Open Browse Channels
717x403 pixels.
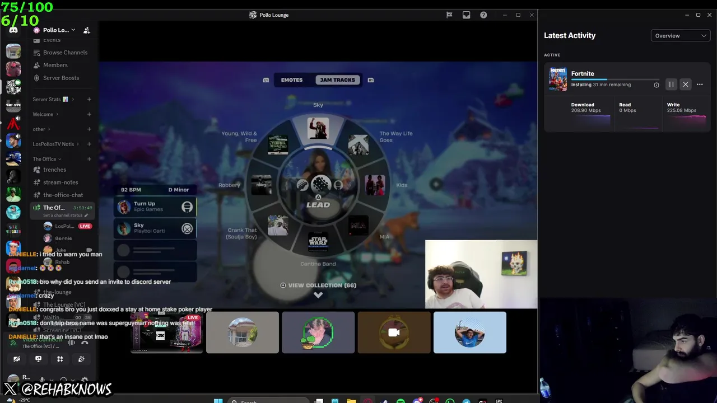pyautogui.click(x=60, y=53)
